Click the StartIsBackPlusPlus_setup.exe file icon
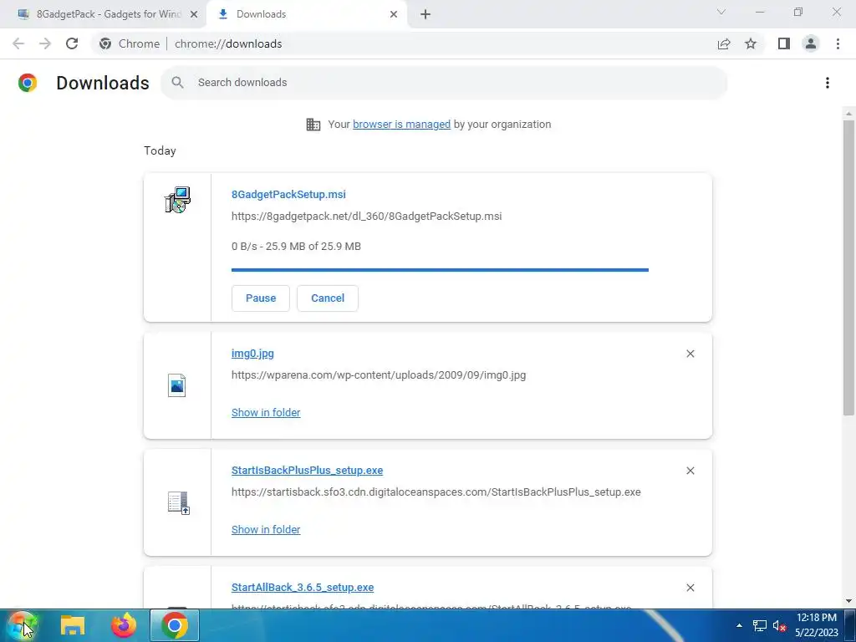The height and width of the screenshot is (642, 856). click(x=179, y=502)
